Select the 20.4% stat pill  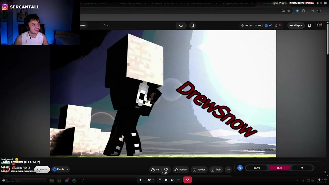(x=257, y=168)
